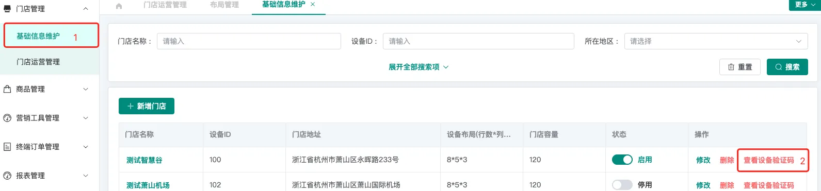The width and height of the screenshot is (821, 191).
Task: Toggle the 停用 switch for 测试萧山机场
Action: (622, 185)
